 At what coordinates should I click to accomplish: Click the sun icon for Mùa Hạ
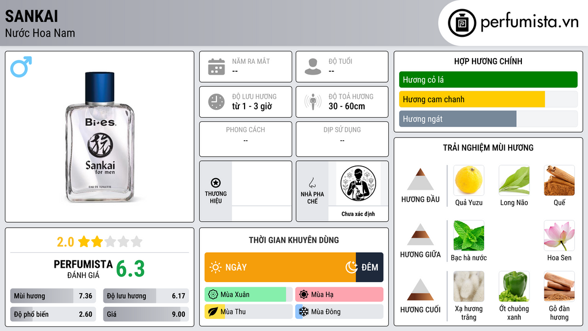[x=304, y=295]
